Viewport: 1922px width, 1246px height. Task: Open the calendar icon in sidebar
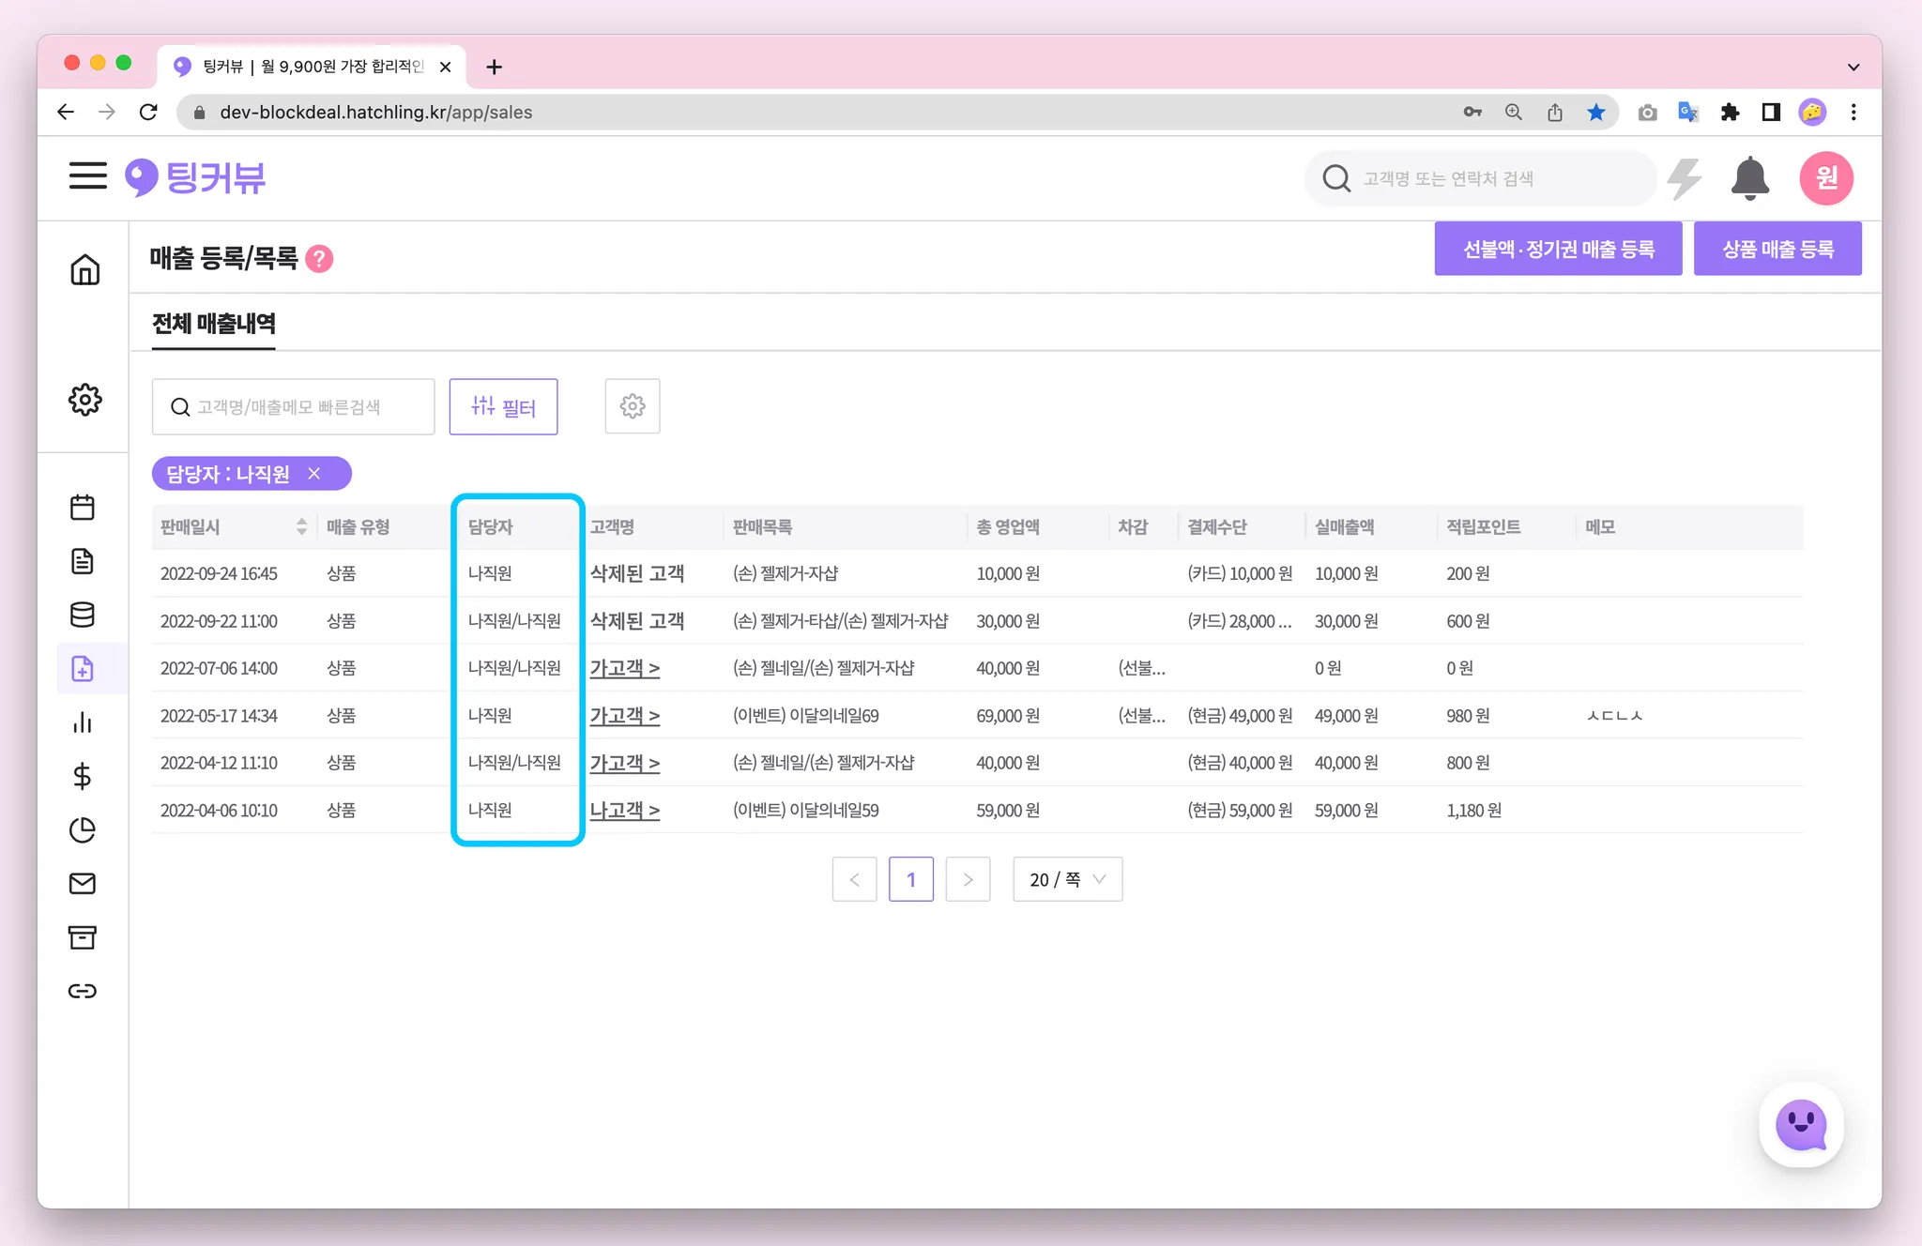pyautogui.click(x=83, y=508)
